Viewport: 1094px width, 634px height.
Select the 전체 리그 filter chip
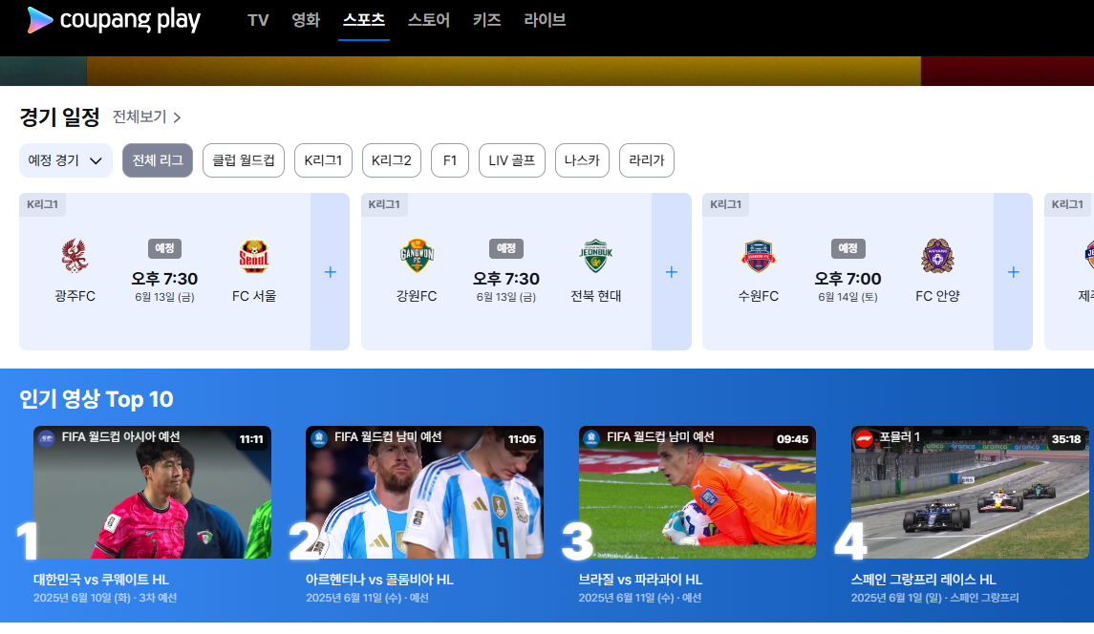[x=158, y=160]
